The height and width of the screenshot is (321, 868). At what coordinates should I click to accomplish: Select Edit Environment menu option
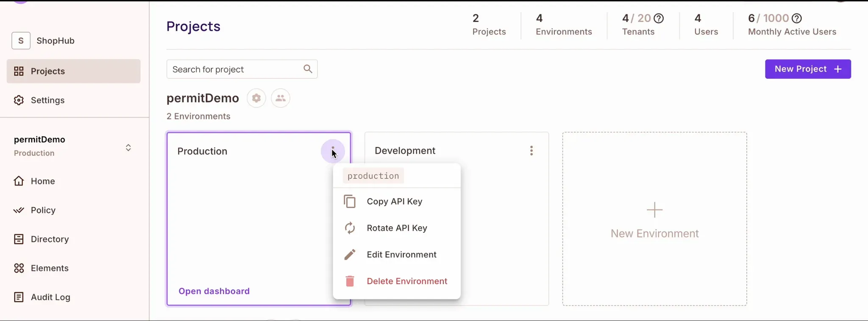tap(401, 255)
